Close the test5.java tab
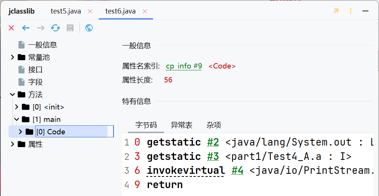This screenshot has width=379, height=196. point(90,11)
